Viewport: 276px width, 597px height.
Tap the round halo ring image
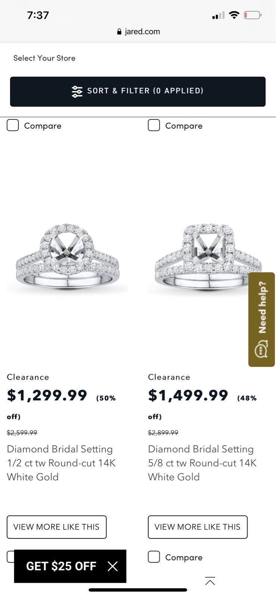coord(67,257)
